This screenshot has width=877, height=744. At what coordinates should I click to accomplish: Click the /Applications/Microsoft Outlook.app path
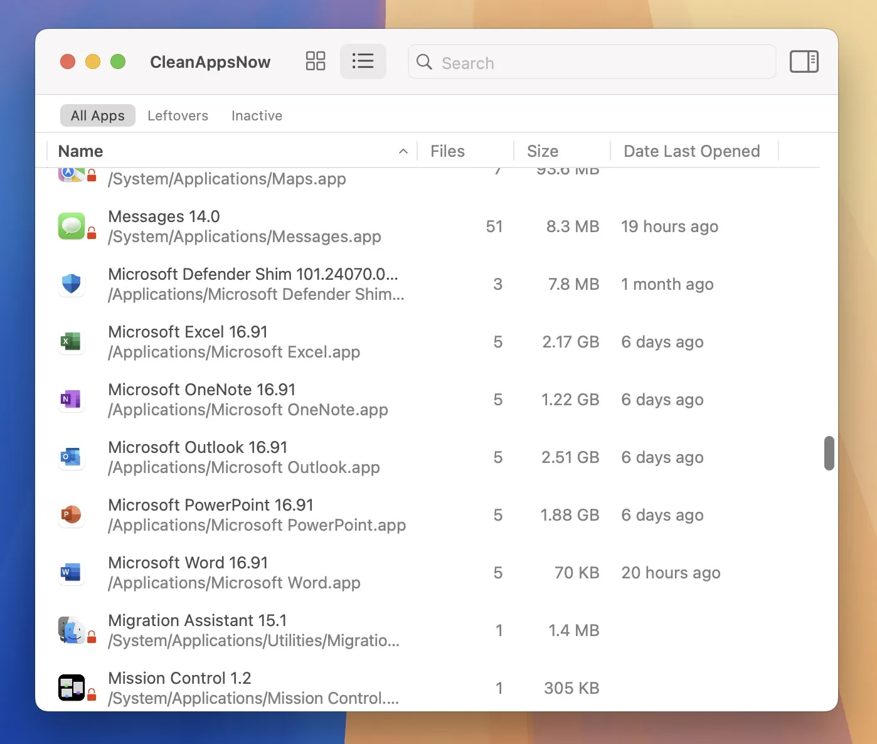coord(244,467)
